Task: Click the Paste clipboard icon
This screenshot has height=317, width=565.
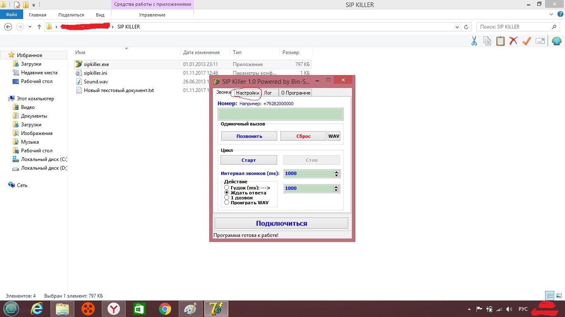Action: point(500,41)
